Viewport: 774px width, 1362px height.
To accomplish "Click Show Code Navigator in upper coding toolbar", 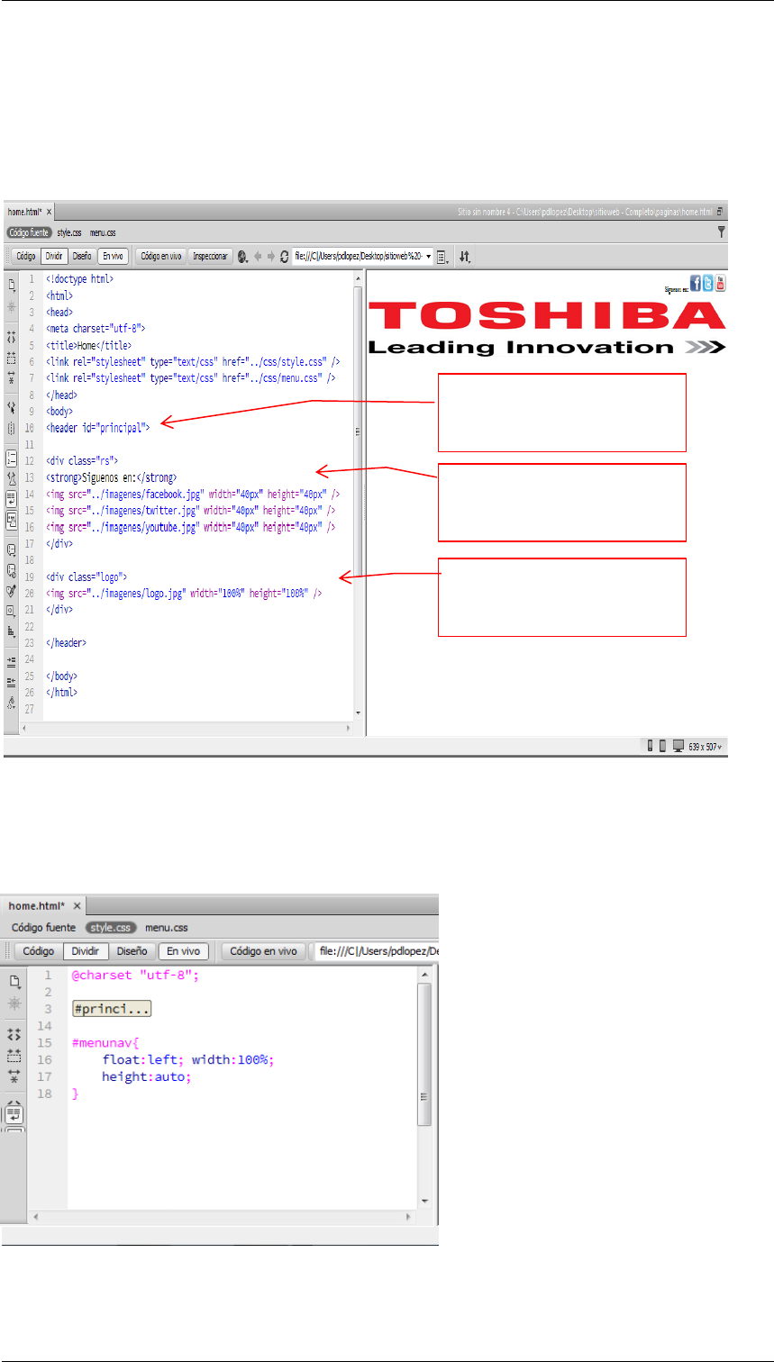I will pos(14,306).
